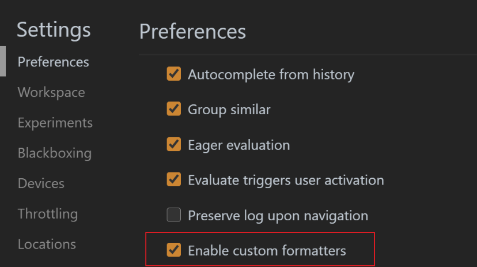
Task: Uncheck Evaluate triggers user activation box
Action: point(174,179)
